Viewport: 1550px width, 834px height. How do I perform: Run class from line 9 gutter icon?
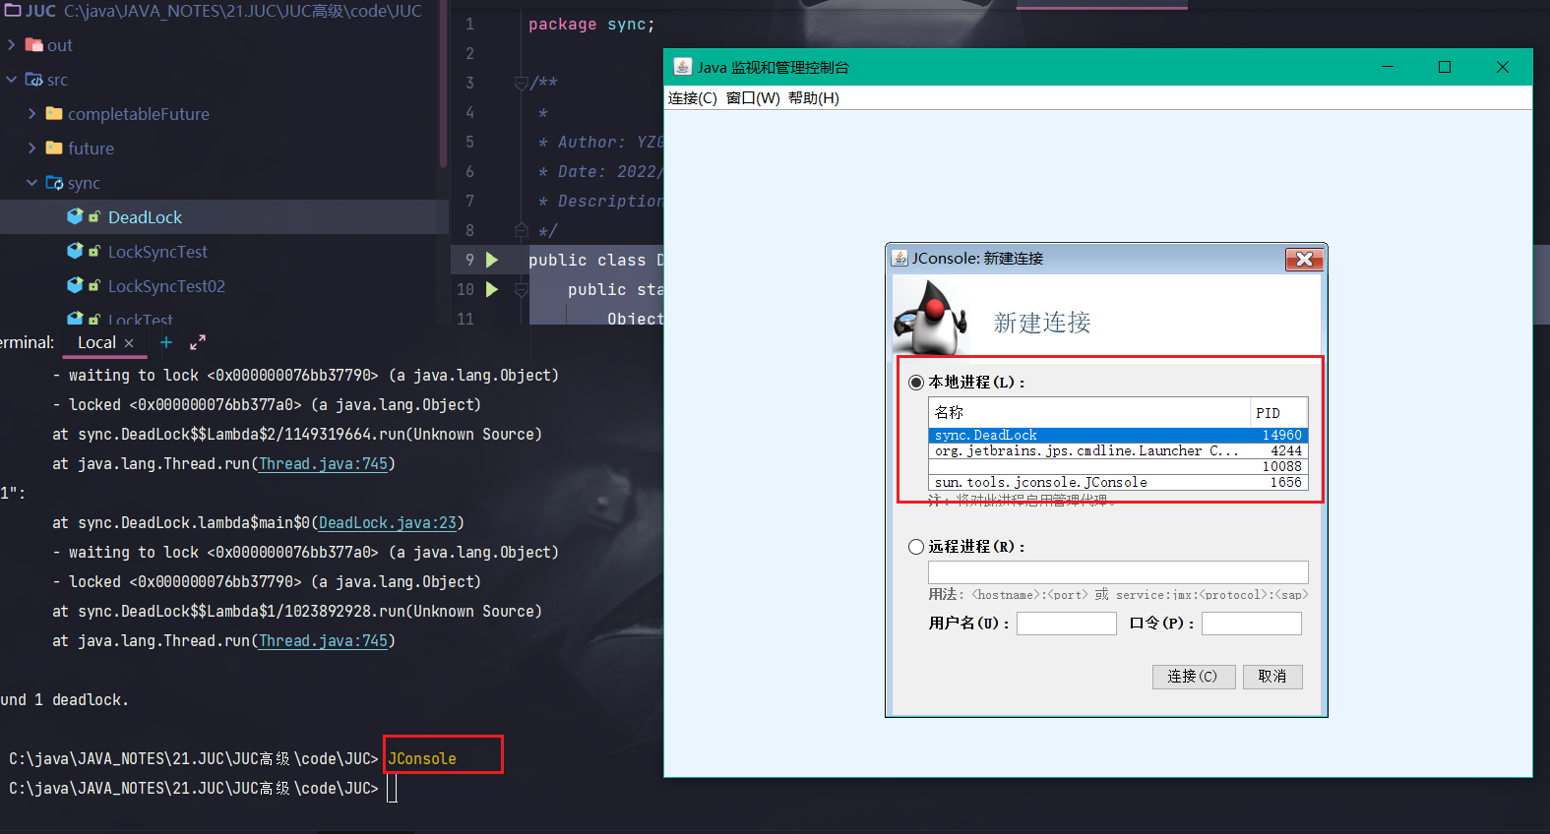(492, 260)
